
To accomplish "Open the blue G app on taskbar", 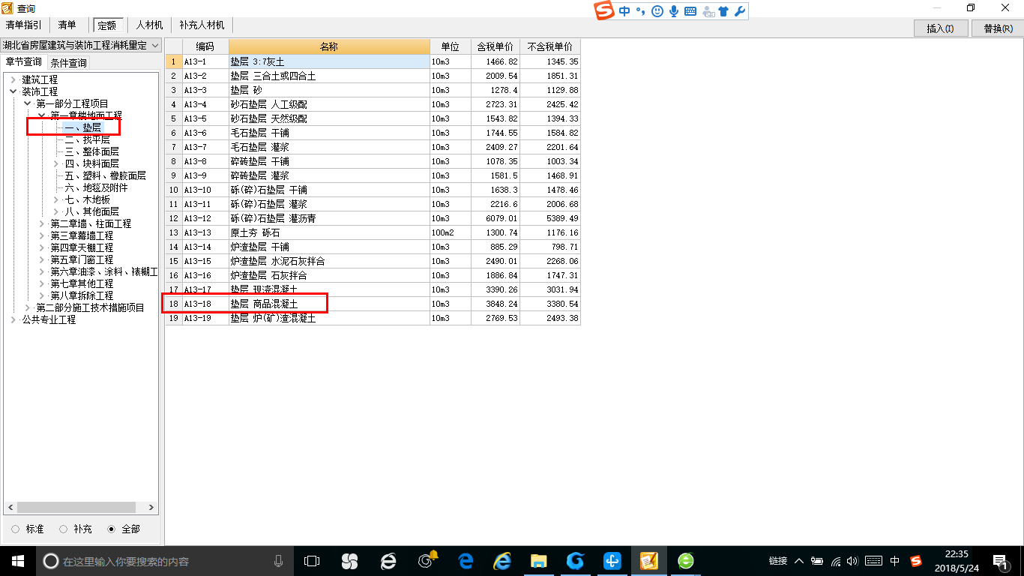I will point(575,561).
